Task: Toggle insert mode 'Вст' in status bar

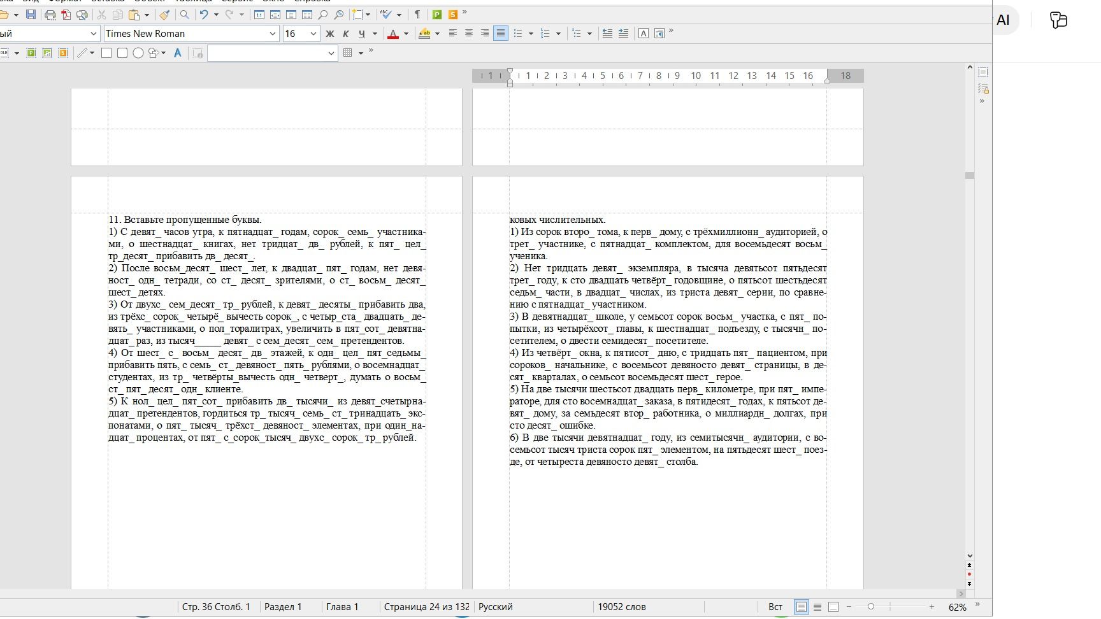Action: [775, 607]
